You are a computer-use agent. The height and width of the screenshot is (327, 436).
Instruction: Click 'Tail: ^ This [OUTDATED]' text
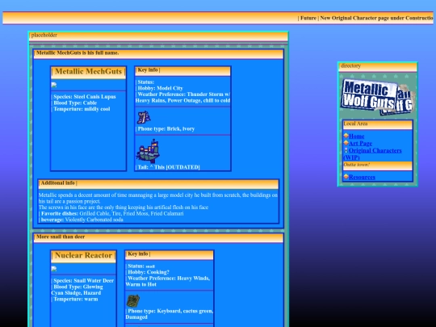point(169,167)
